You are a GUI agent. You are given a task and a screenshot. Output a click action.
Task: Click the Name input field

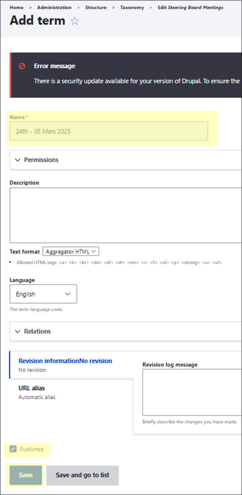[109, 131]
